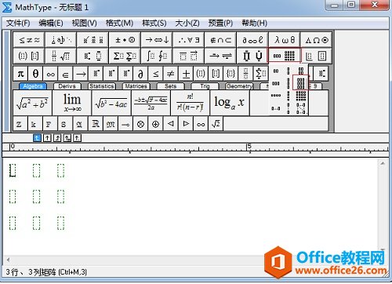Open the 格式(M) menu
This screenshot has width=392, height=284.
pyautogui.click(x=119, y=24)
